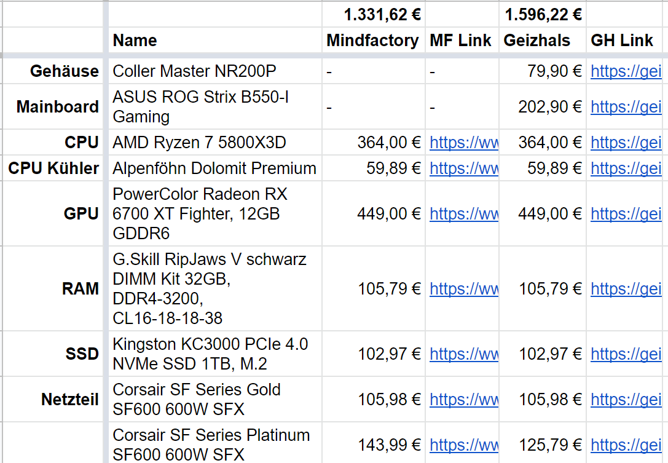The height and width of the screenshot is (463, 668).
Task: Select the Mindfactory total cell 1.331,62 €
Action: click(373, 15)
